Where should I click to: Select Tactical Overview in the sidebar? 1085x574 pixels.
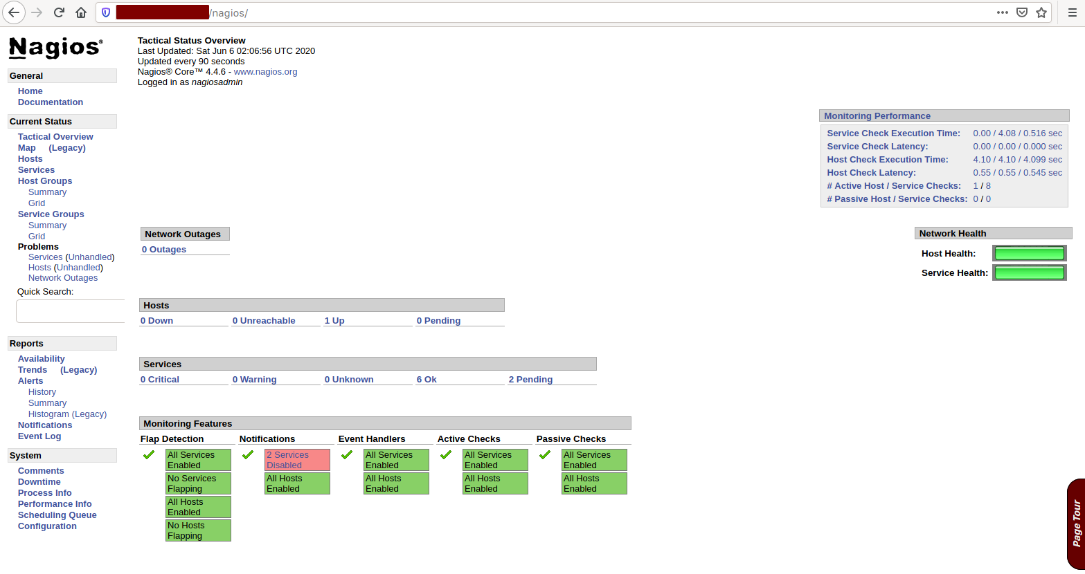pos(55,137)
